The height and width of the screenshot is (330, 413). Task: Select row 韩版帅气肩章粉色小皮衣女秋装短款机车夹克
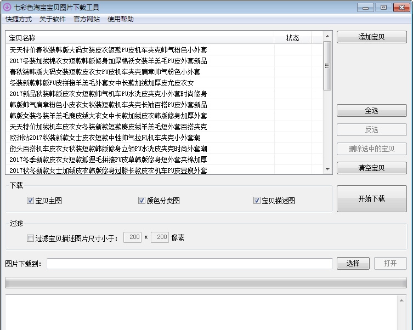(x=165, y=105)
